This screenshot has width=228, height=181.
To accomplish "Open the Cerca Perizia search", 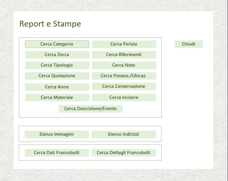I will [124, 44].
